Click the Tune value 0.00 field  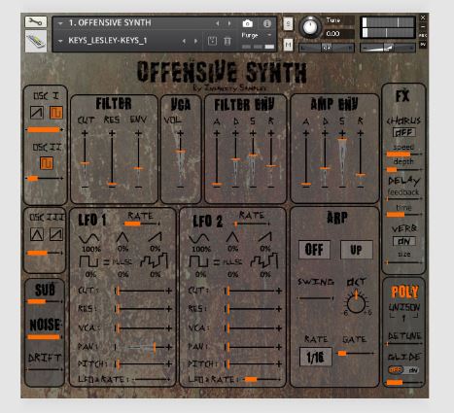coord(338,34)
